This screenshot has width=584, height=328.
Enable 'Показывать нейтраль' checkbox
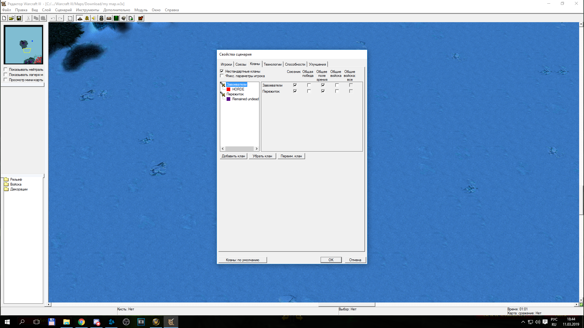(x=5, y=69)
